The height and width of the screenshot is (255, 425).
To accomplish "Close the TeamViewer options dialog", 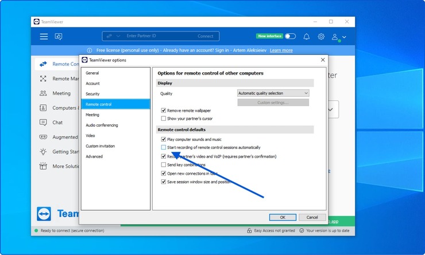I will point(323,60).
